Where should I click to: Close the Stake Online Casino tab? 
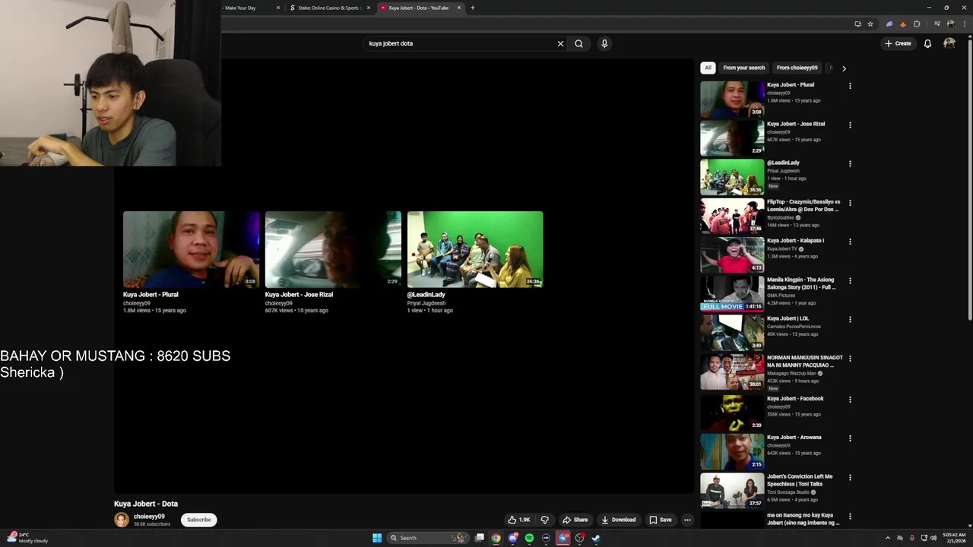coord(369,8)
